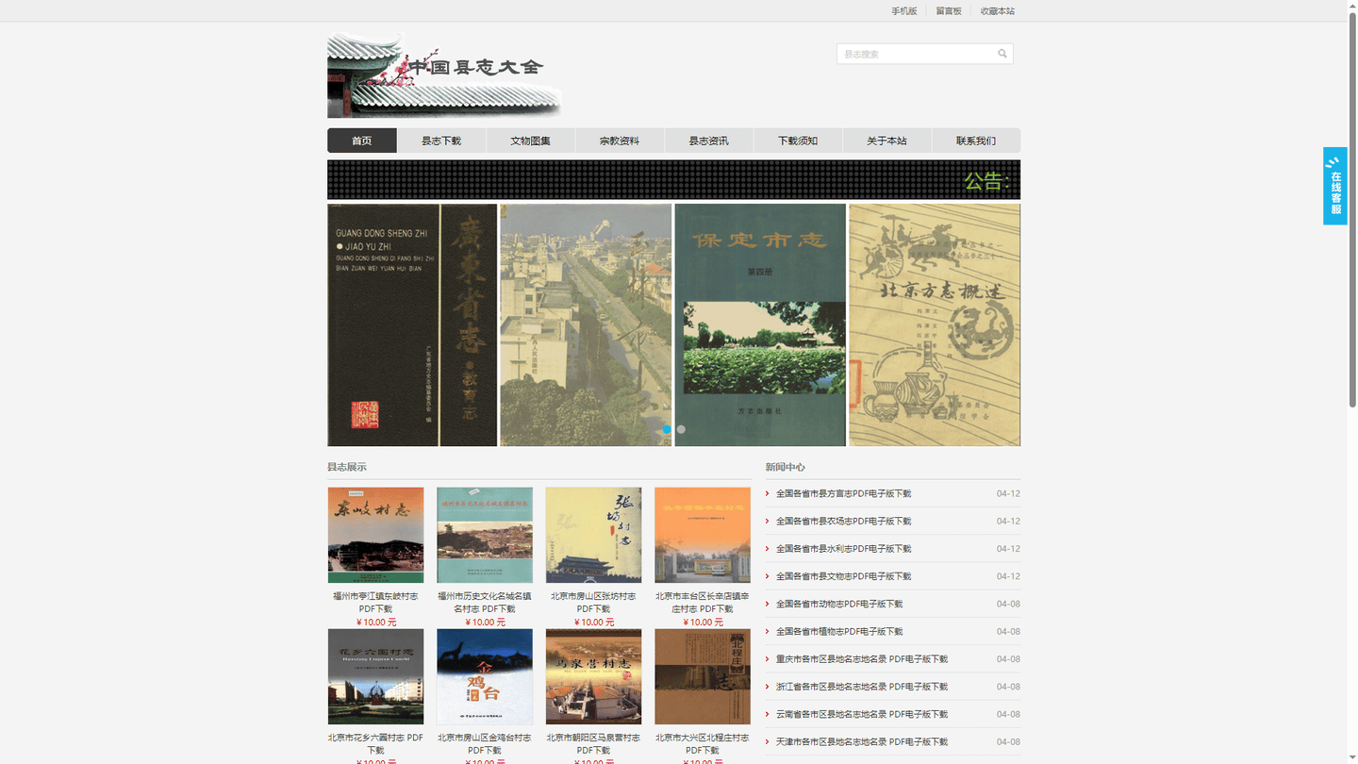Switch to the gray second carousel dot
This screenshot has height=764, width=1358.
point(681,429)
